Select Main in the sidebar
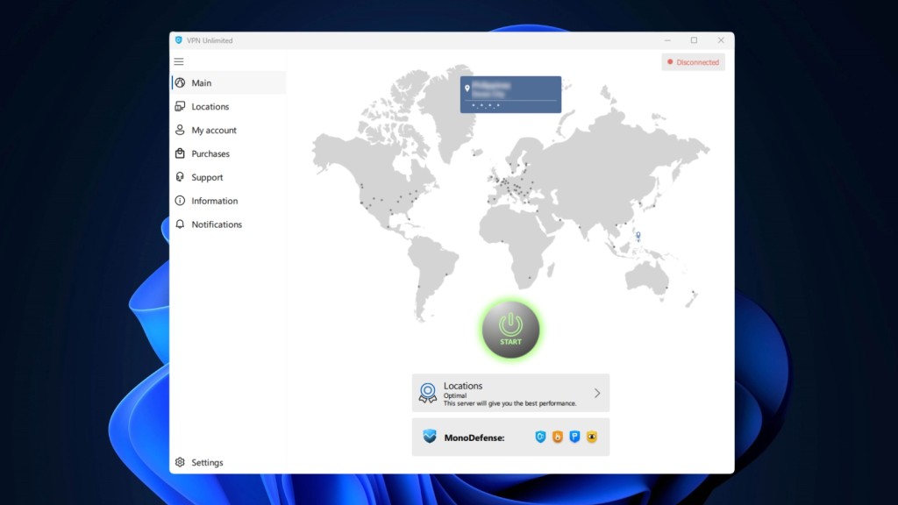The width and height of the screenshot is (898, 505). pos(202,83)
